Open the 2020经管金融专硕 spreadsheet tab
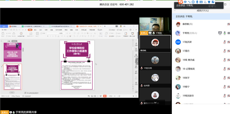Screen dimensions: 230x114 (60, 26)
